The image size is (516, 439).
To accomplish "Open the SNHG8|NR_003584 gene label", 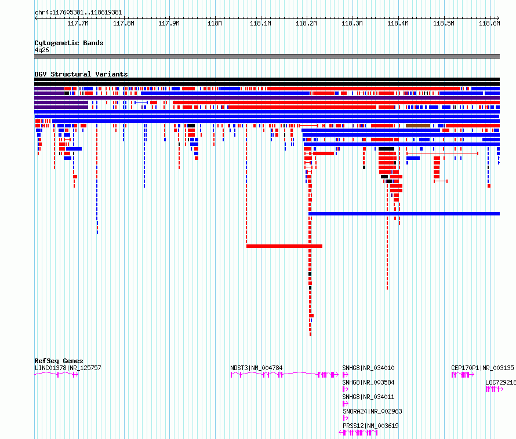I will (368, 382).
